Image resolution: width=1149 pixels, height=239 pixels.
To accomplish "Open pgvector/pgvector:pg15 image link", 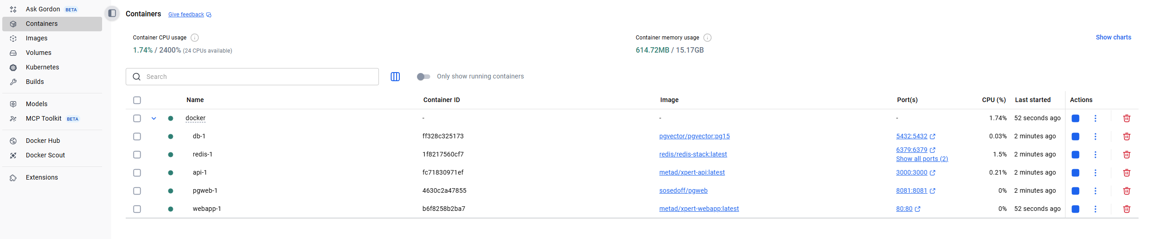I will pos(694,136).
